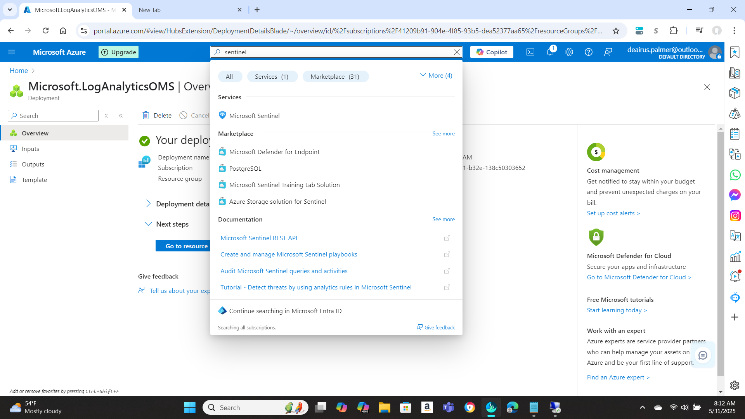Expand the Deployment details section

(148, 204)
